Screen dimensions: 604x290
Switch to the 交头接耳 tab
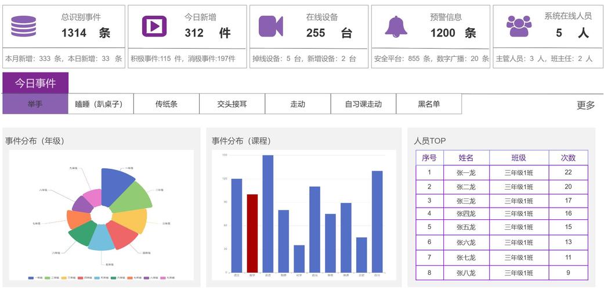(232, 104)
